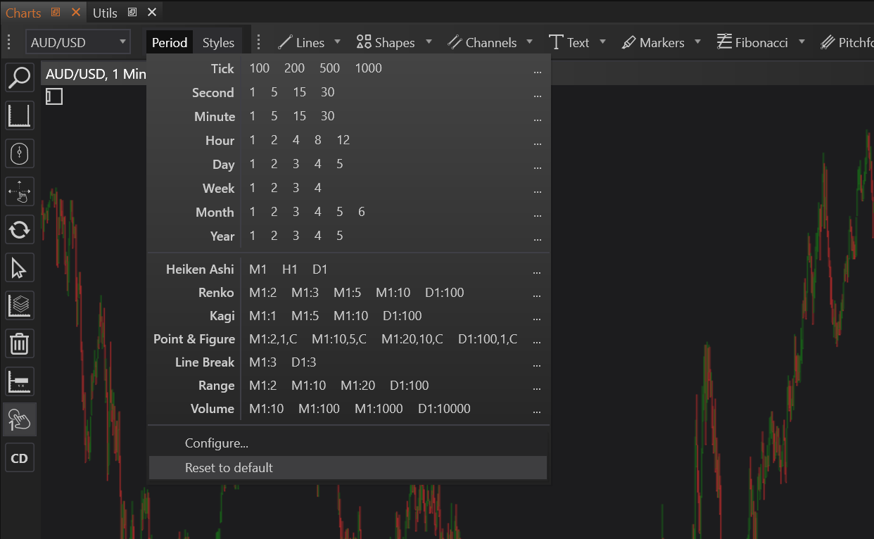This screenshot has width=874, height=539.
Task: Toggle the chart panel layout icon
Action: 55,96
